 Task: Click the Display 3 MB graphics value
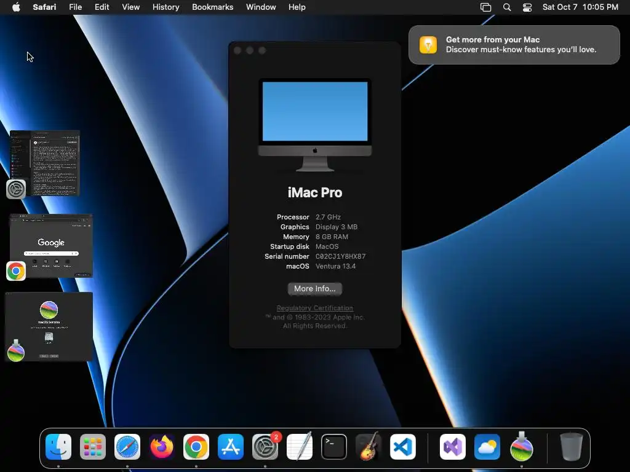(337, 227)
